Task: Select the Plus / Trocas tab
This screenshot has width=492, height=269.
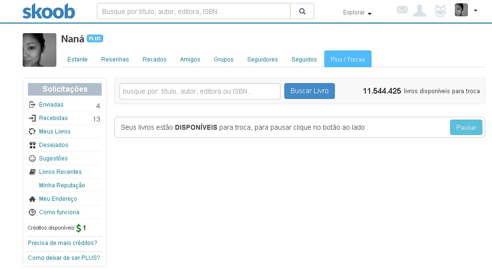Action: 347,60
